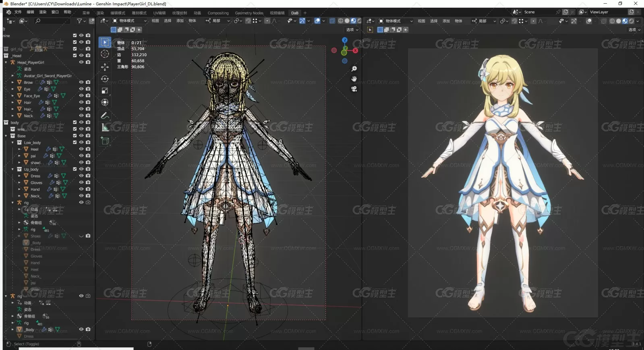Hide Face_Eye object with eye icon

[x=81, y=95]
